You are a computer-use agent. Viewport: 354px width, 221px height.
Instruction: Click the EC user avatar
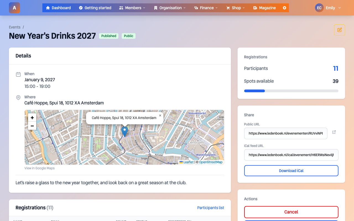click(319, 8)
